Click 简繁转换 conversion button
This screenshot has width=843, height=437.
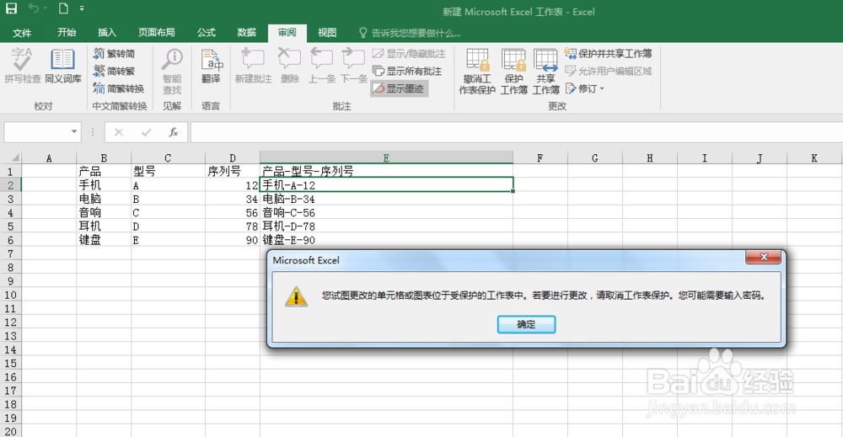coord(118,88)
